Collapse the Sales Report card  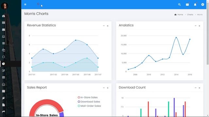[104, 88]
